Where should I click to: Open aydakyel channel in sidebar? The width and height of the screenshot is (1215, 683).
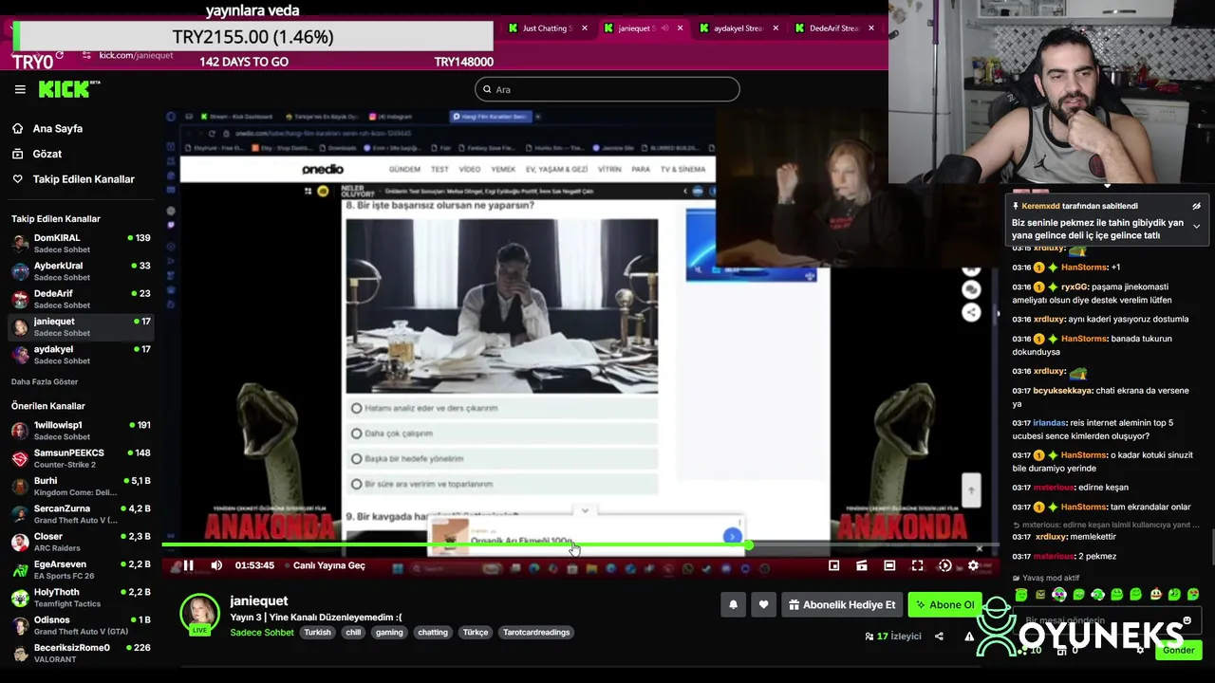(x=81, y=355)
